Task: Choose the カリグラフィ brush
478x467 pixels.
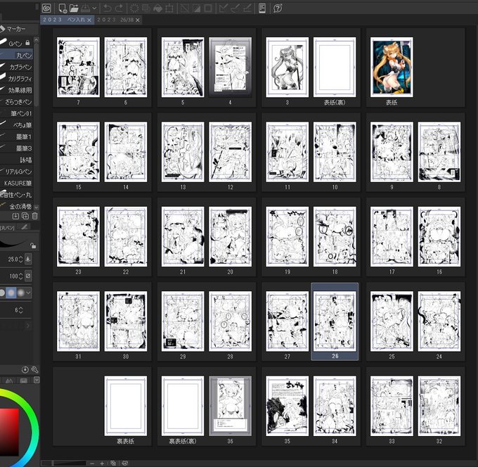Action: click(x=16, y=78)
